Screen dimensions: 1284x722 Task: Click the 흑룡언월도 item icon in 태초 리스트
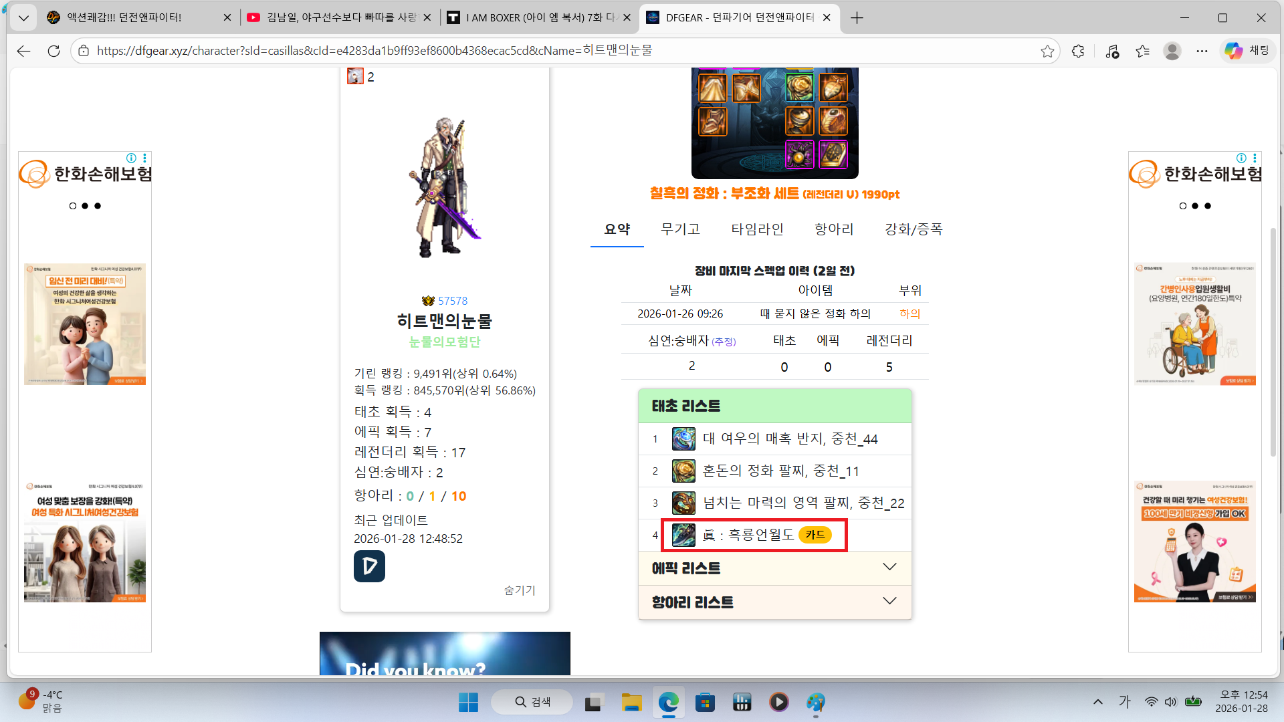pos(683,535)
